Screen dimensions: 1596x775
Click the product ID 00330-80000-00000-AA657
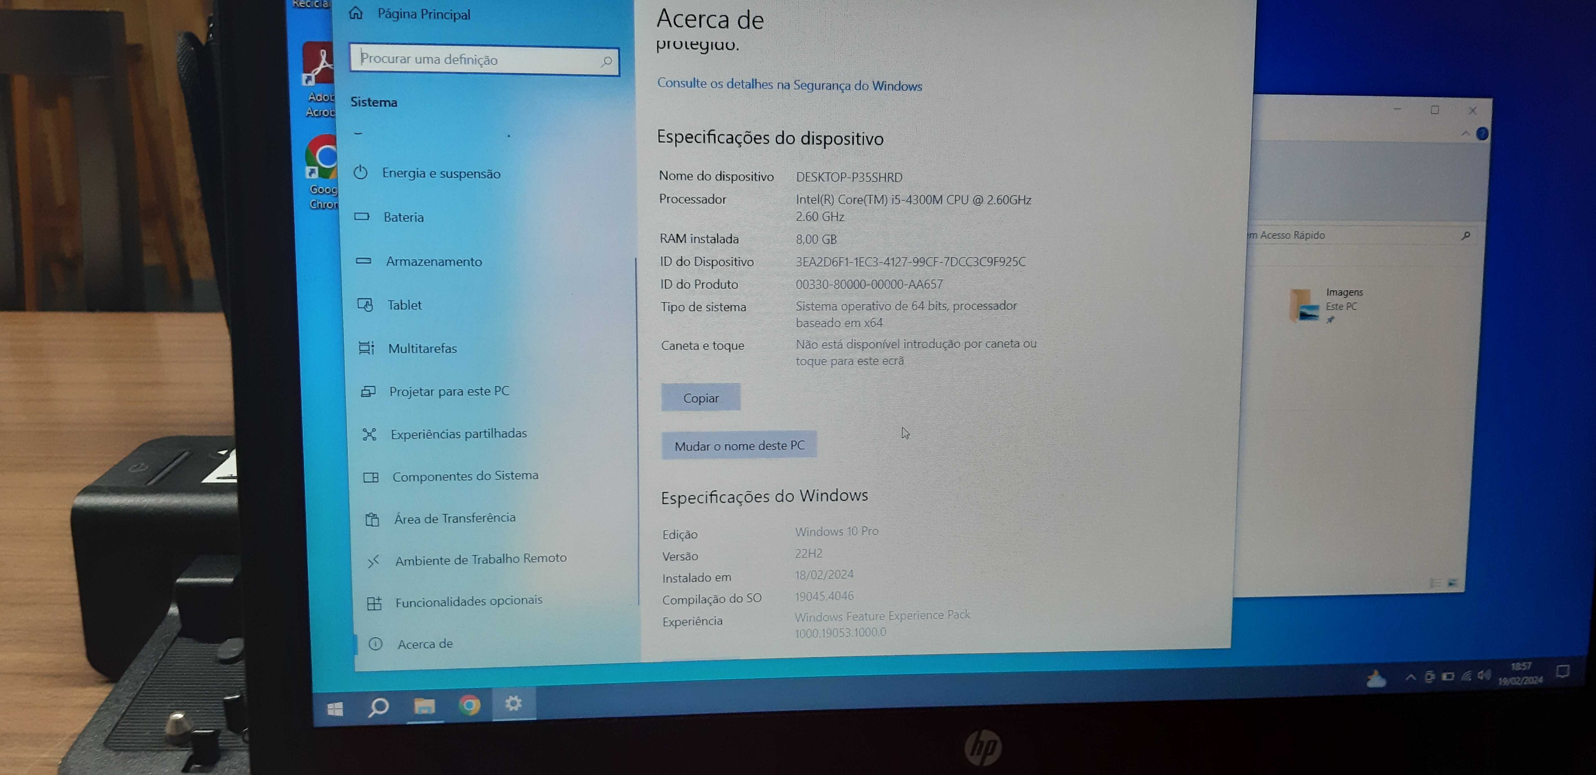coord(869,284)
